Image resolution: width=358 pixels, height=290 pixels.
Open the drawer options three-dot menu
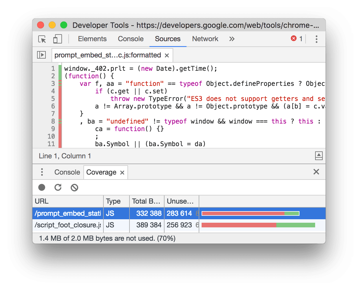click(x=42, y=172)
